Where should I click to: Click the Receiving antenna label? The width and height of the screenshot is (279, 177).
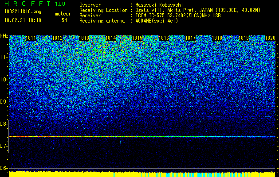coord(102,21)
